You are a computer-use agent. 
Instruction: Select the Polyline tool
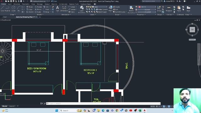7,9
